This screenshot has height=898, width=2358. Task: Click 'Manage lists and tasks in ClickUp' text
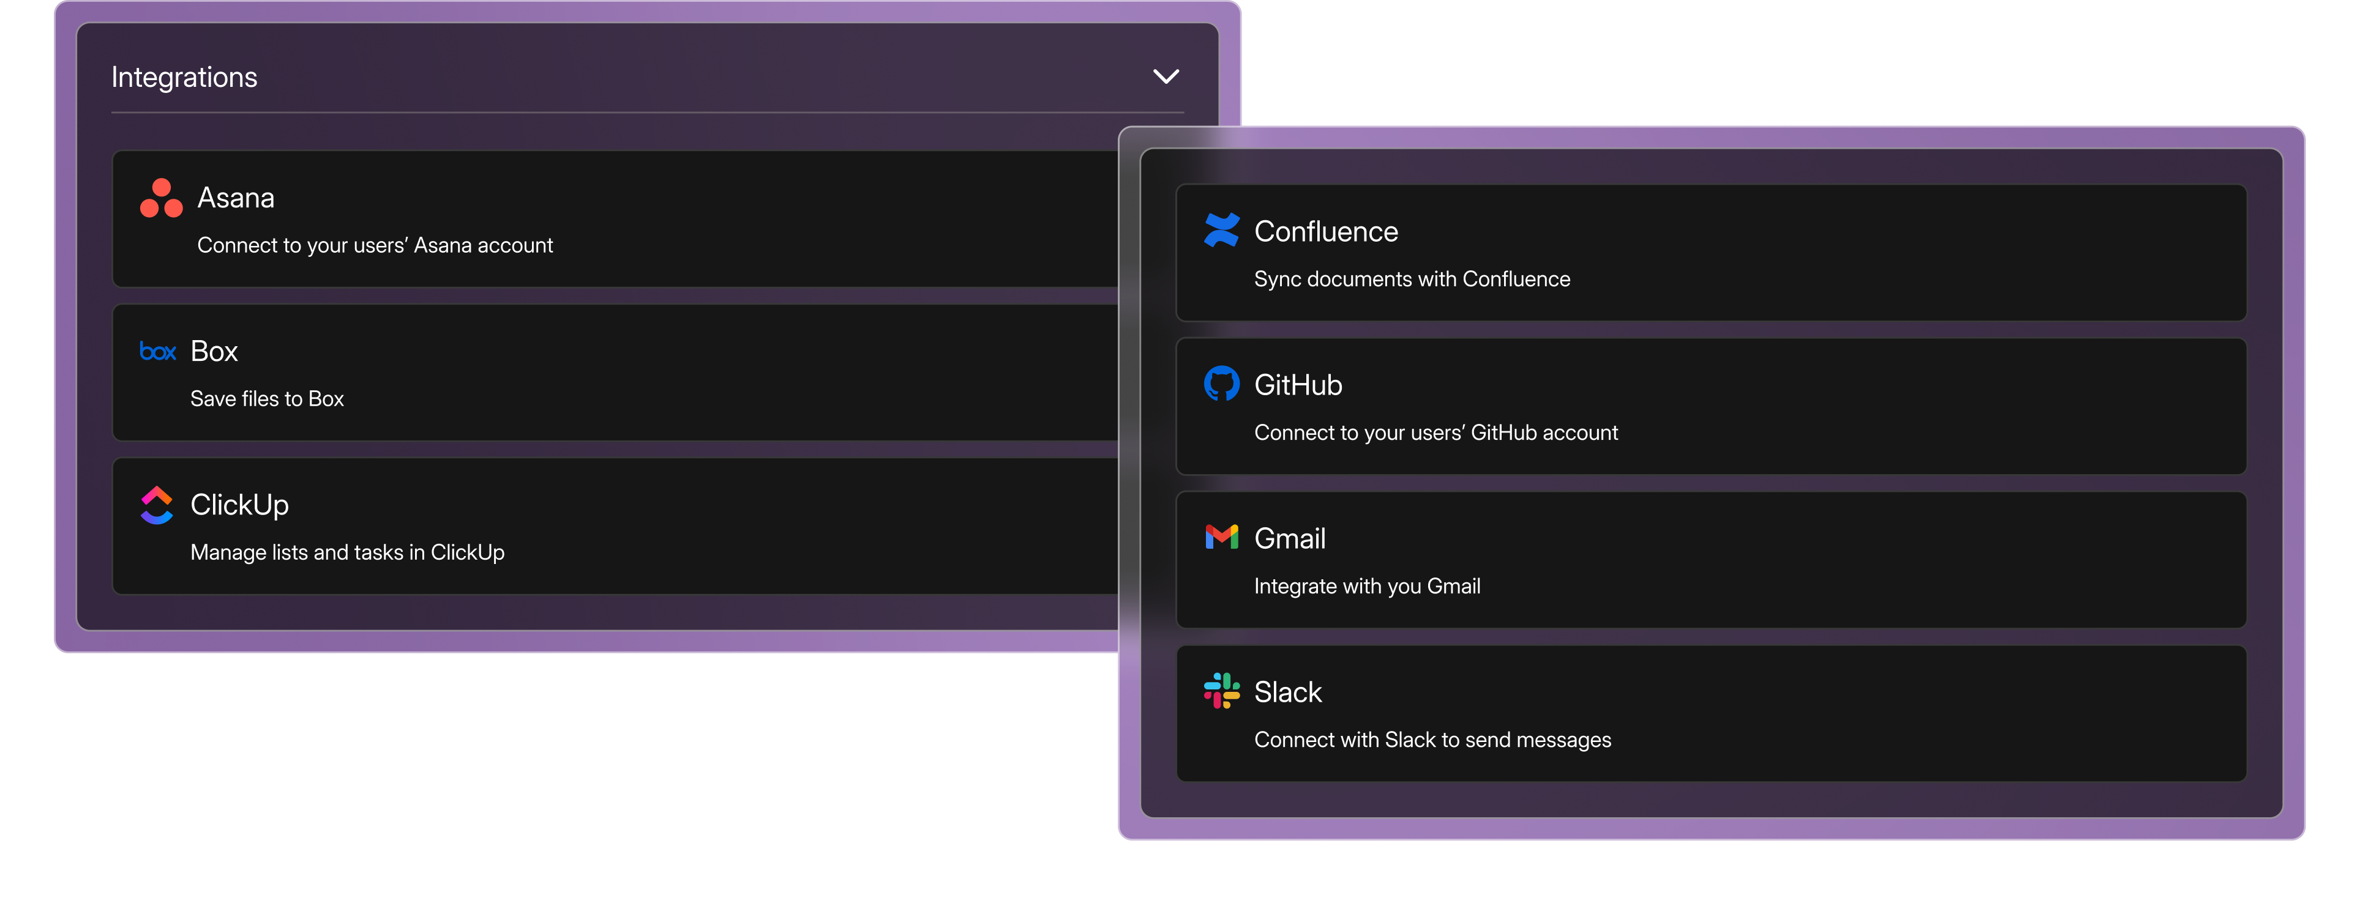click(348, 553)
